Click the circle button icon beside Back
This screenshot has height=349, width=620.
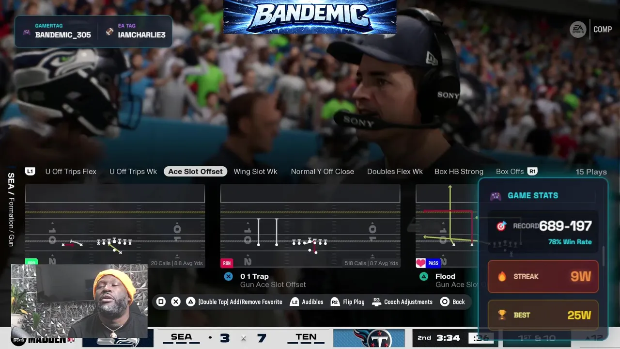[445, 302]
